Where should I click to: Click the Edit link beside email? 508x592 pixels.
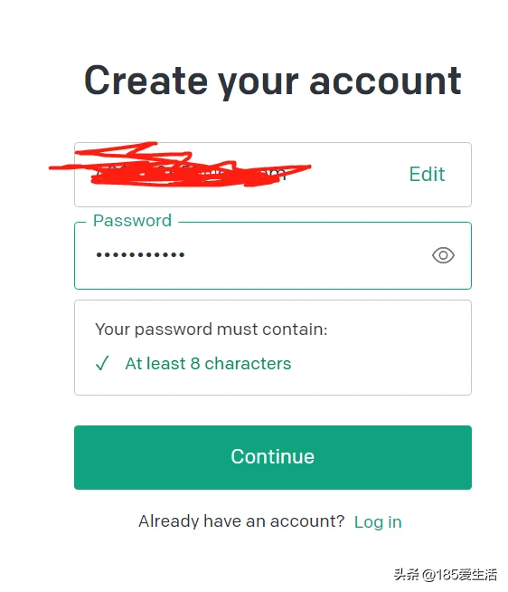(427, 174)
